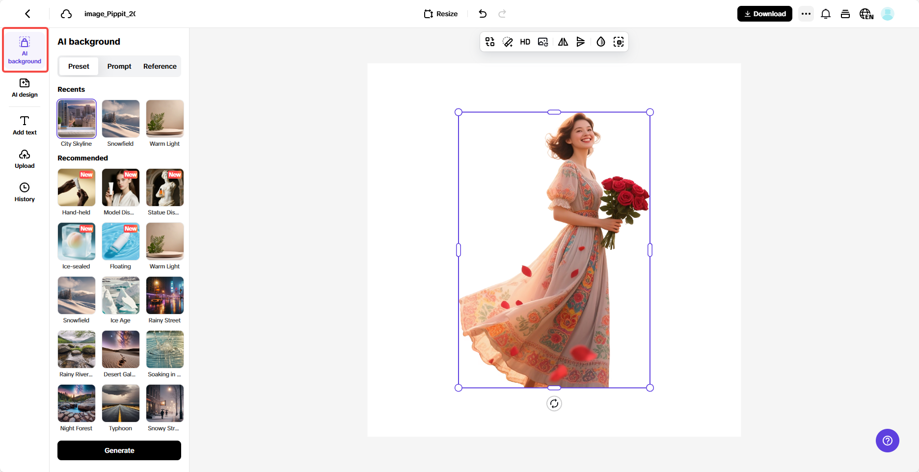Rotate the selected image using the rotation handle
Viewport: 919px width, 472px height.
[x=554, y=403]
